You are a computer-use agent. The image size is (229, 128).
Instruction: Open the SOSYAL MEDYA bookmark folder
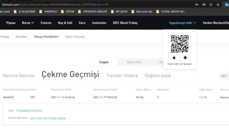click(x=171, y=12)
